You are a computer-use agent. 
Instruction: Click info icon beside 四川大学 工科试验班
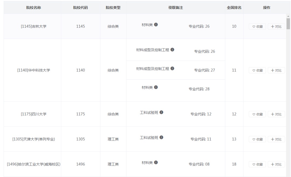[x=161, y=113]
